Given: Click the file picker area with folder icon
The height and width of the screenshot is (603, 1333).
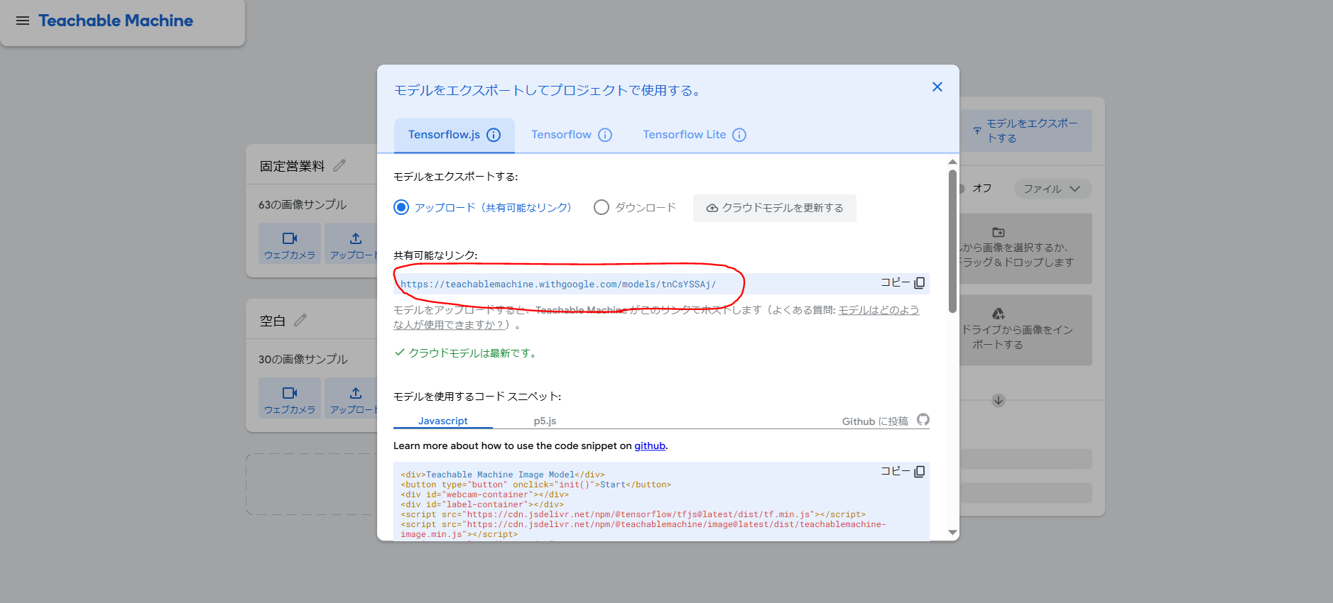Looking at the screenshot, I should 1025,248.
